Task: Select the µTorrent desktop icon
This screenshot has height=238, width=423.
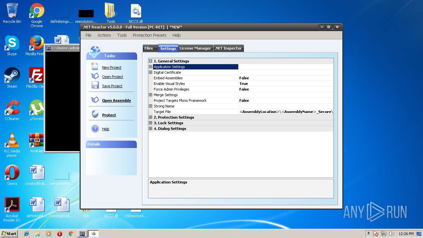Action: (36, 110)
